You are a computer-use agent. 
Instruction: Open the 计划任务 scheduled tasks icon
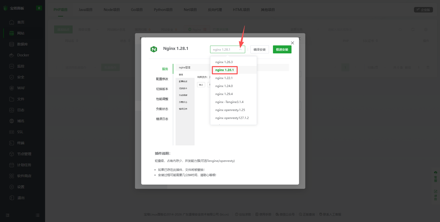[12, 165]
